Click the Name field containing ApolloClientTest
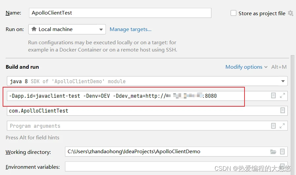The height and width of the screenshot is (175, 296). coord(120,13)
